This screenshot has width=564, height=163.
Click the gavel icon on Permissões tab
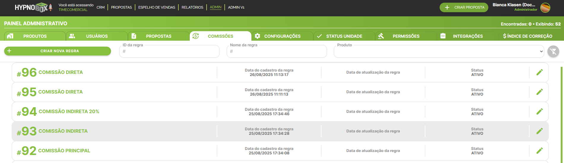[x=381, y=36]
